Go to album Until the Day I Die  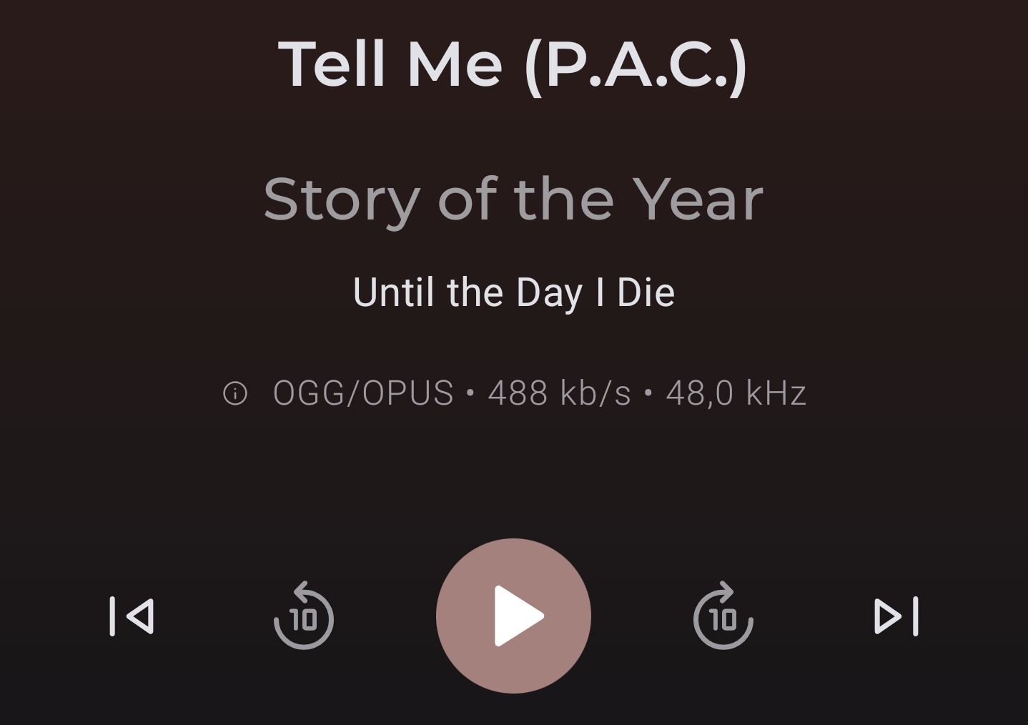coord(514,292)
